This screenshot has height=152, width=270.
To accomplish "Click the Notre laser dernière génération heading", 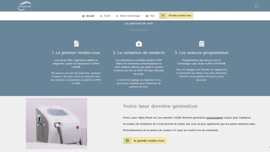I will point(160,106).
